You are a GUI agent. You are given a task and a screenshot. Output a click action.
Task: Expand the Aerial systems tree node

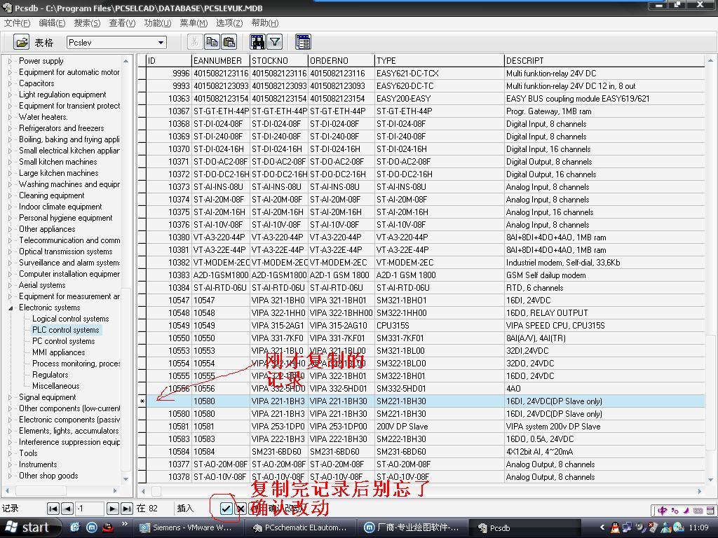[x=10, y=286]
